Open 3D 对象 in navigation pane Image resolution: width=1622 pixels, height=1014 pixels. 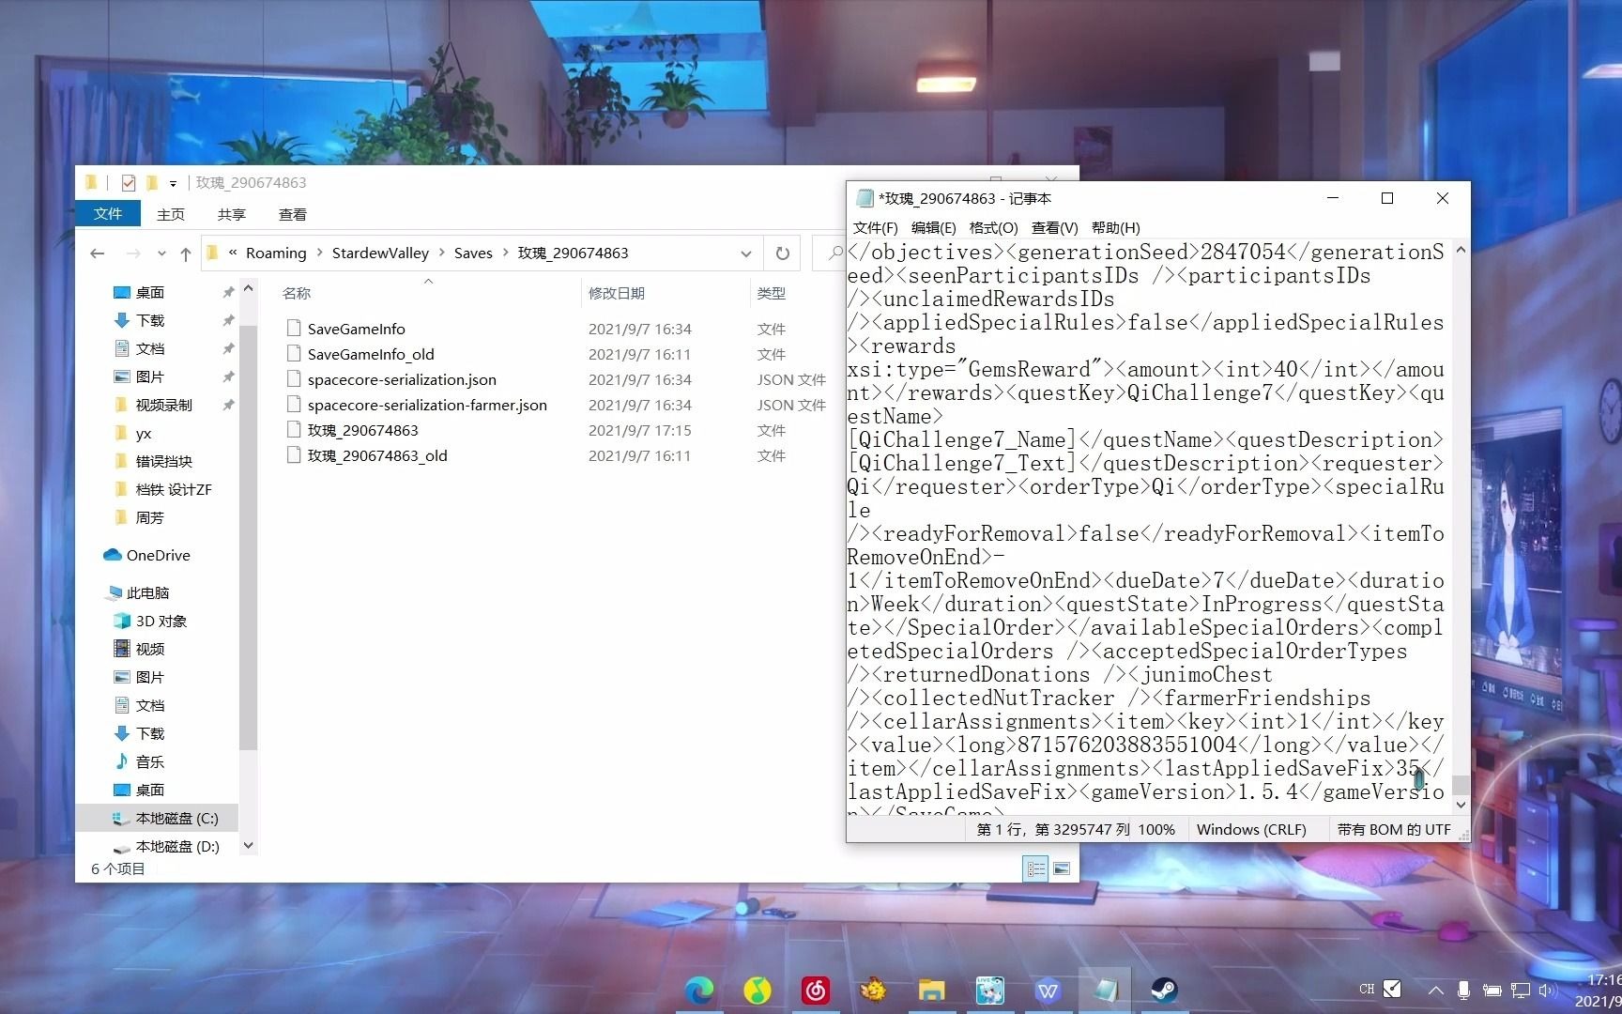click(150, 621)
